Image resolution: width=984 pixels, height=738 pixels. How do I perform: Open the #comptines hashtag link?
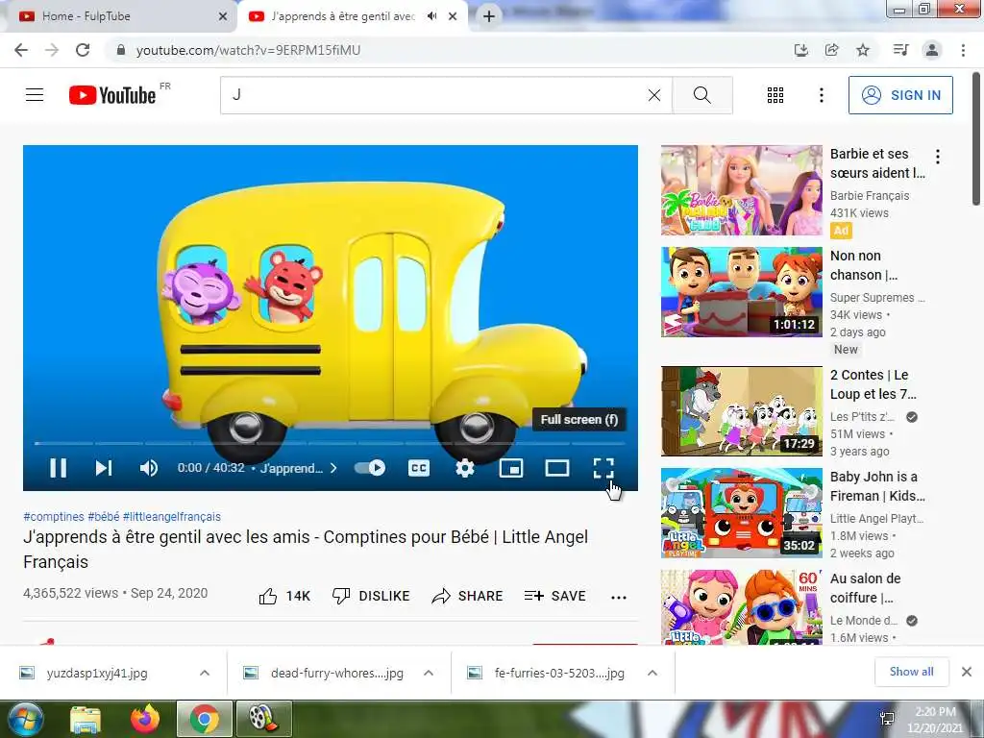pyautogui.click(x=54, y=516)
